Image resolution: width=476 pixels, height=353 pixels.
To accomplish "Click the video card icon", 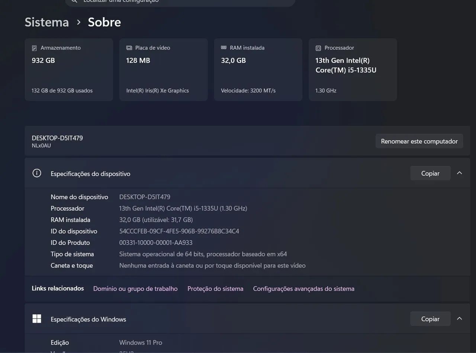I will click(x=129, y=48).
